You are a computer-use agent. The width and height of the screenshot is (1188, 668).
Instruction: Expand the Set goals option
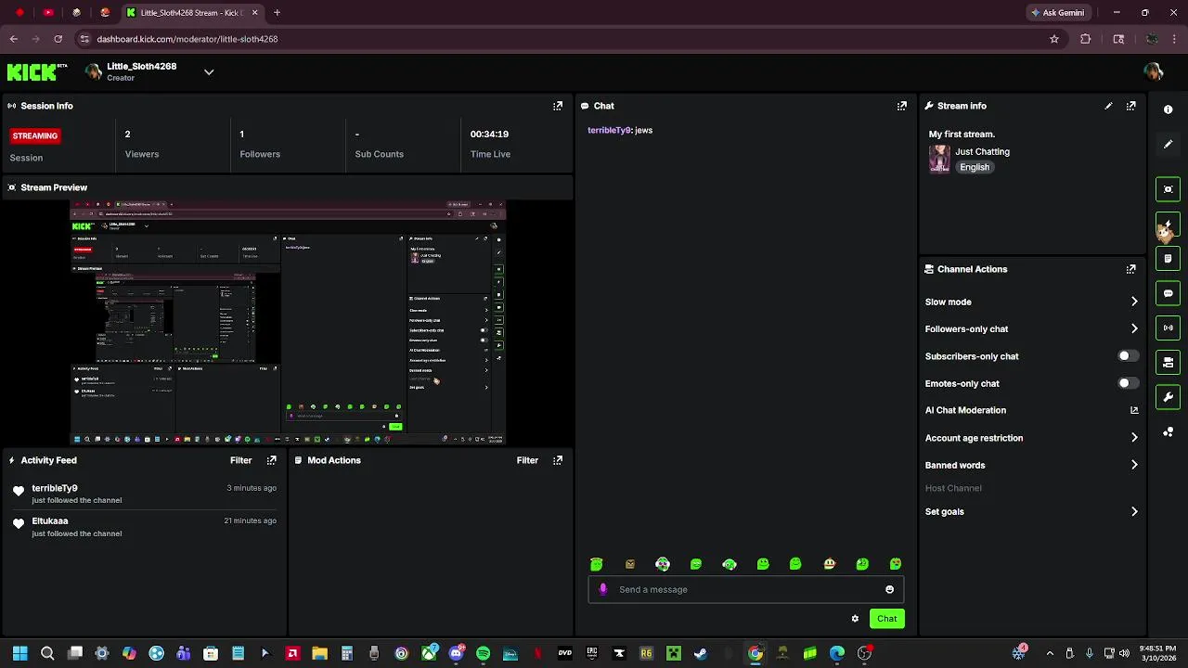1134,511
